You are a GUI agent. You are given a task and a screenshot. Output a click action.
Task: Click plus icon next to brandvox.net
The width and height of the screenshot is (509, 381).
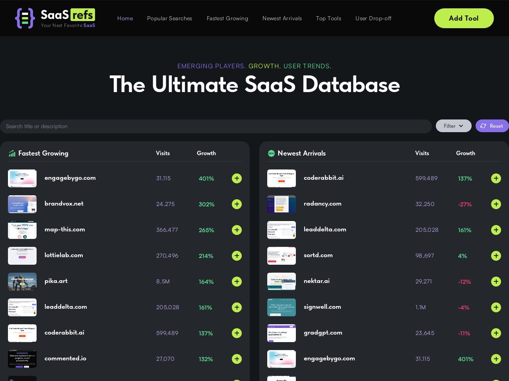[x=237, y=204]
